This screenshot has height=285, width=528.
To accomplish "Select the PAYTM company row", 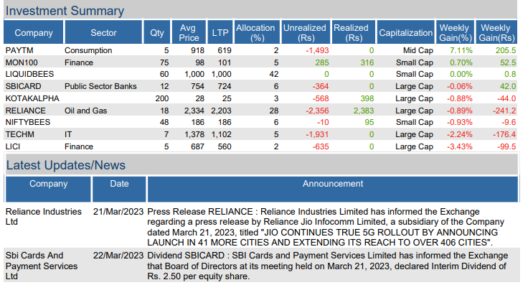I will [x=260, y=50].
